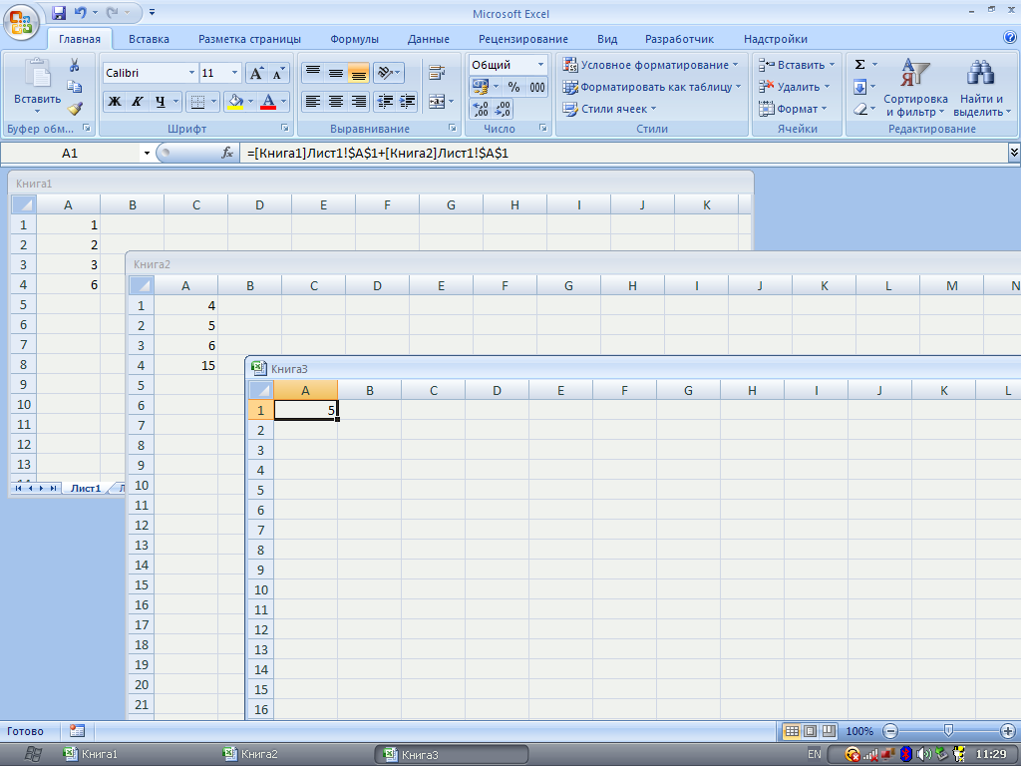Toggle center horizontal text alignment
Image resolution: width=1021 pixels, height=766 pixels.
pyautogui.click(x=336, y=102)
